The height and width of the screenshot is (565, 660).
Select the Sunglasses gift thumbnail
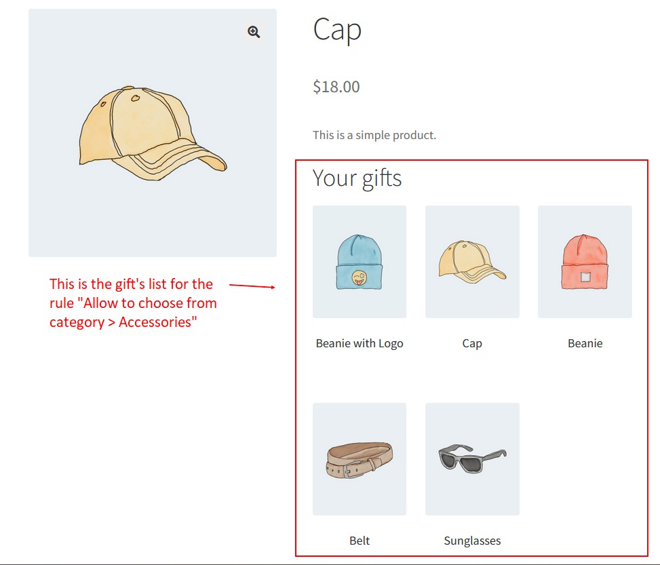pyautogui.click(x=472, y=459)
